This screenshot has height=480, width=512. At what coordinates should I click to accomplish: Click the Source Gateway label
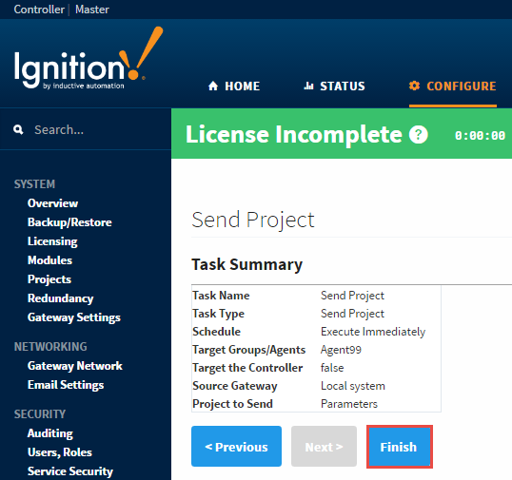tap(235, 386)
